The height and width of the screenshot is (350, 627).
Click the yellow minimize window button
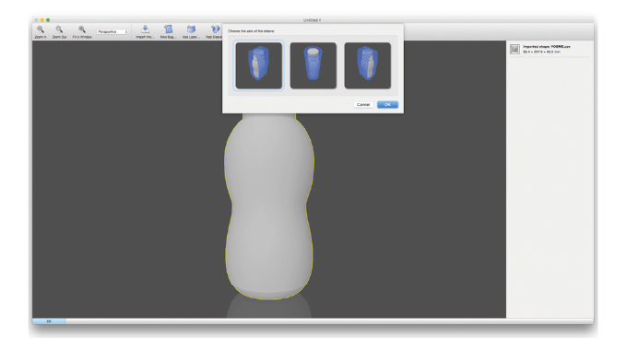click(x=42, y=20)
